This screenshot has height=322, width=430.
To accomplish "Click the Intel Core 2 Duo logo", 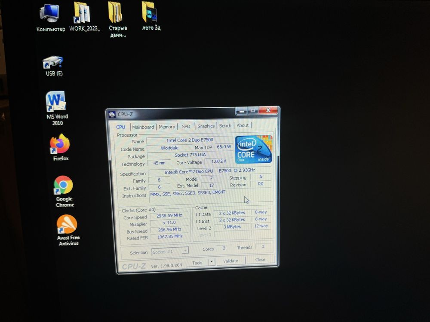I will click(254, 149).
